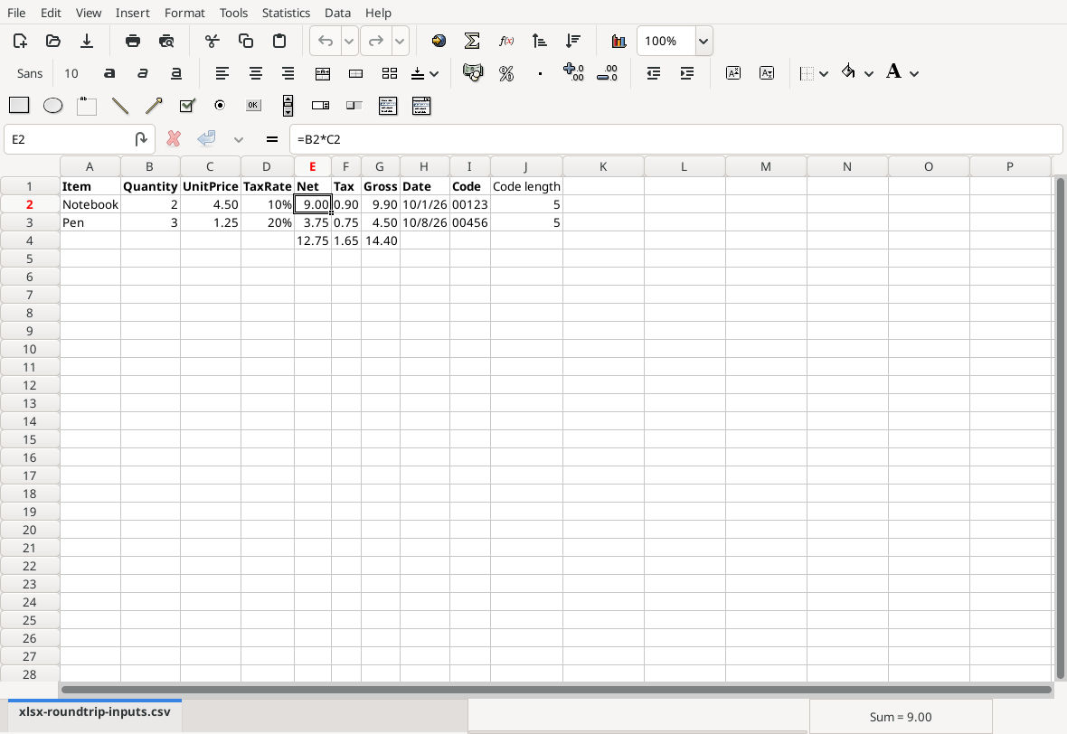Select the line drawing tool
1067x734 pixels.
pyautogui.click(x=119, y=106)
